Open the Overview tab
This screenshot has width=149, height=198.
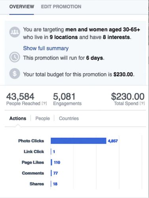pos(22,7)
